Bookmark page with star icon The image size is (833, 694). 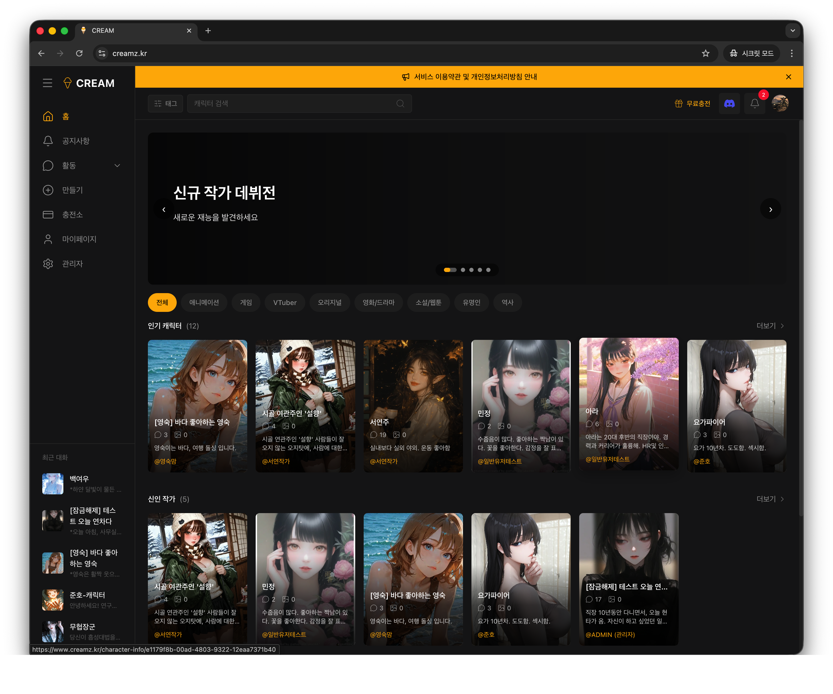pos(705,53)
